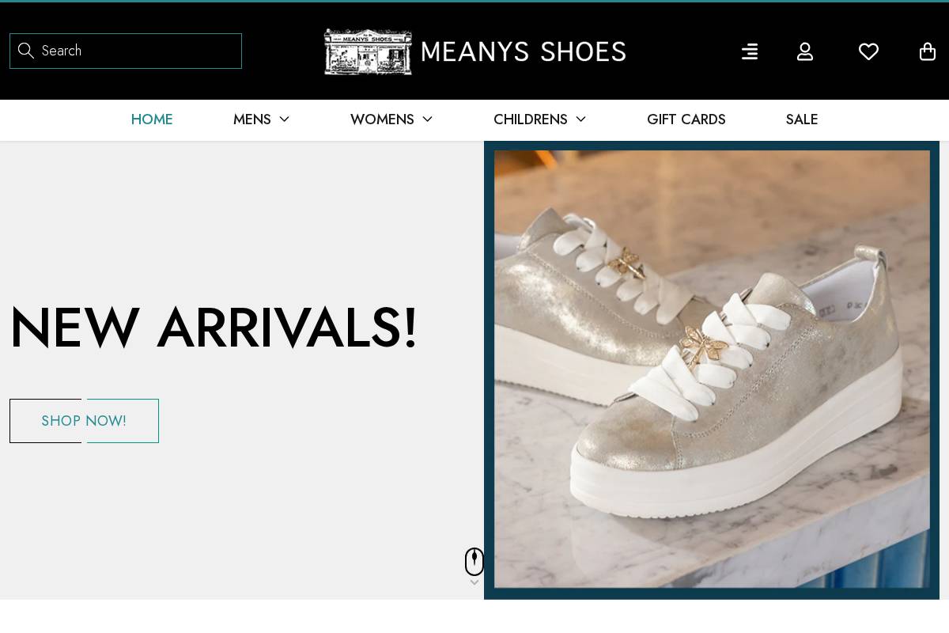
Task: View the wishlist heart icon
Action: pos(868,51)
